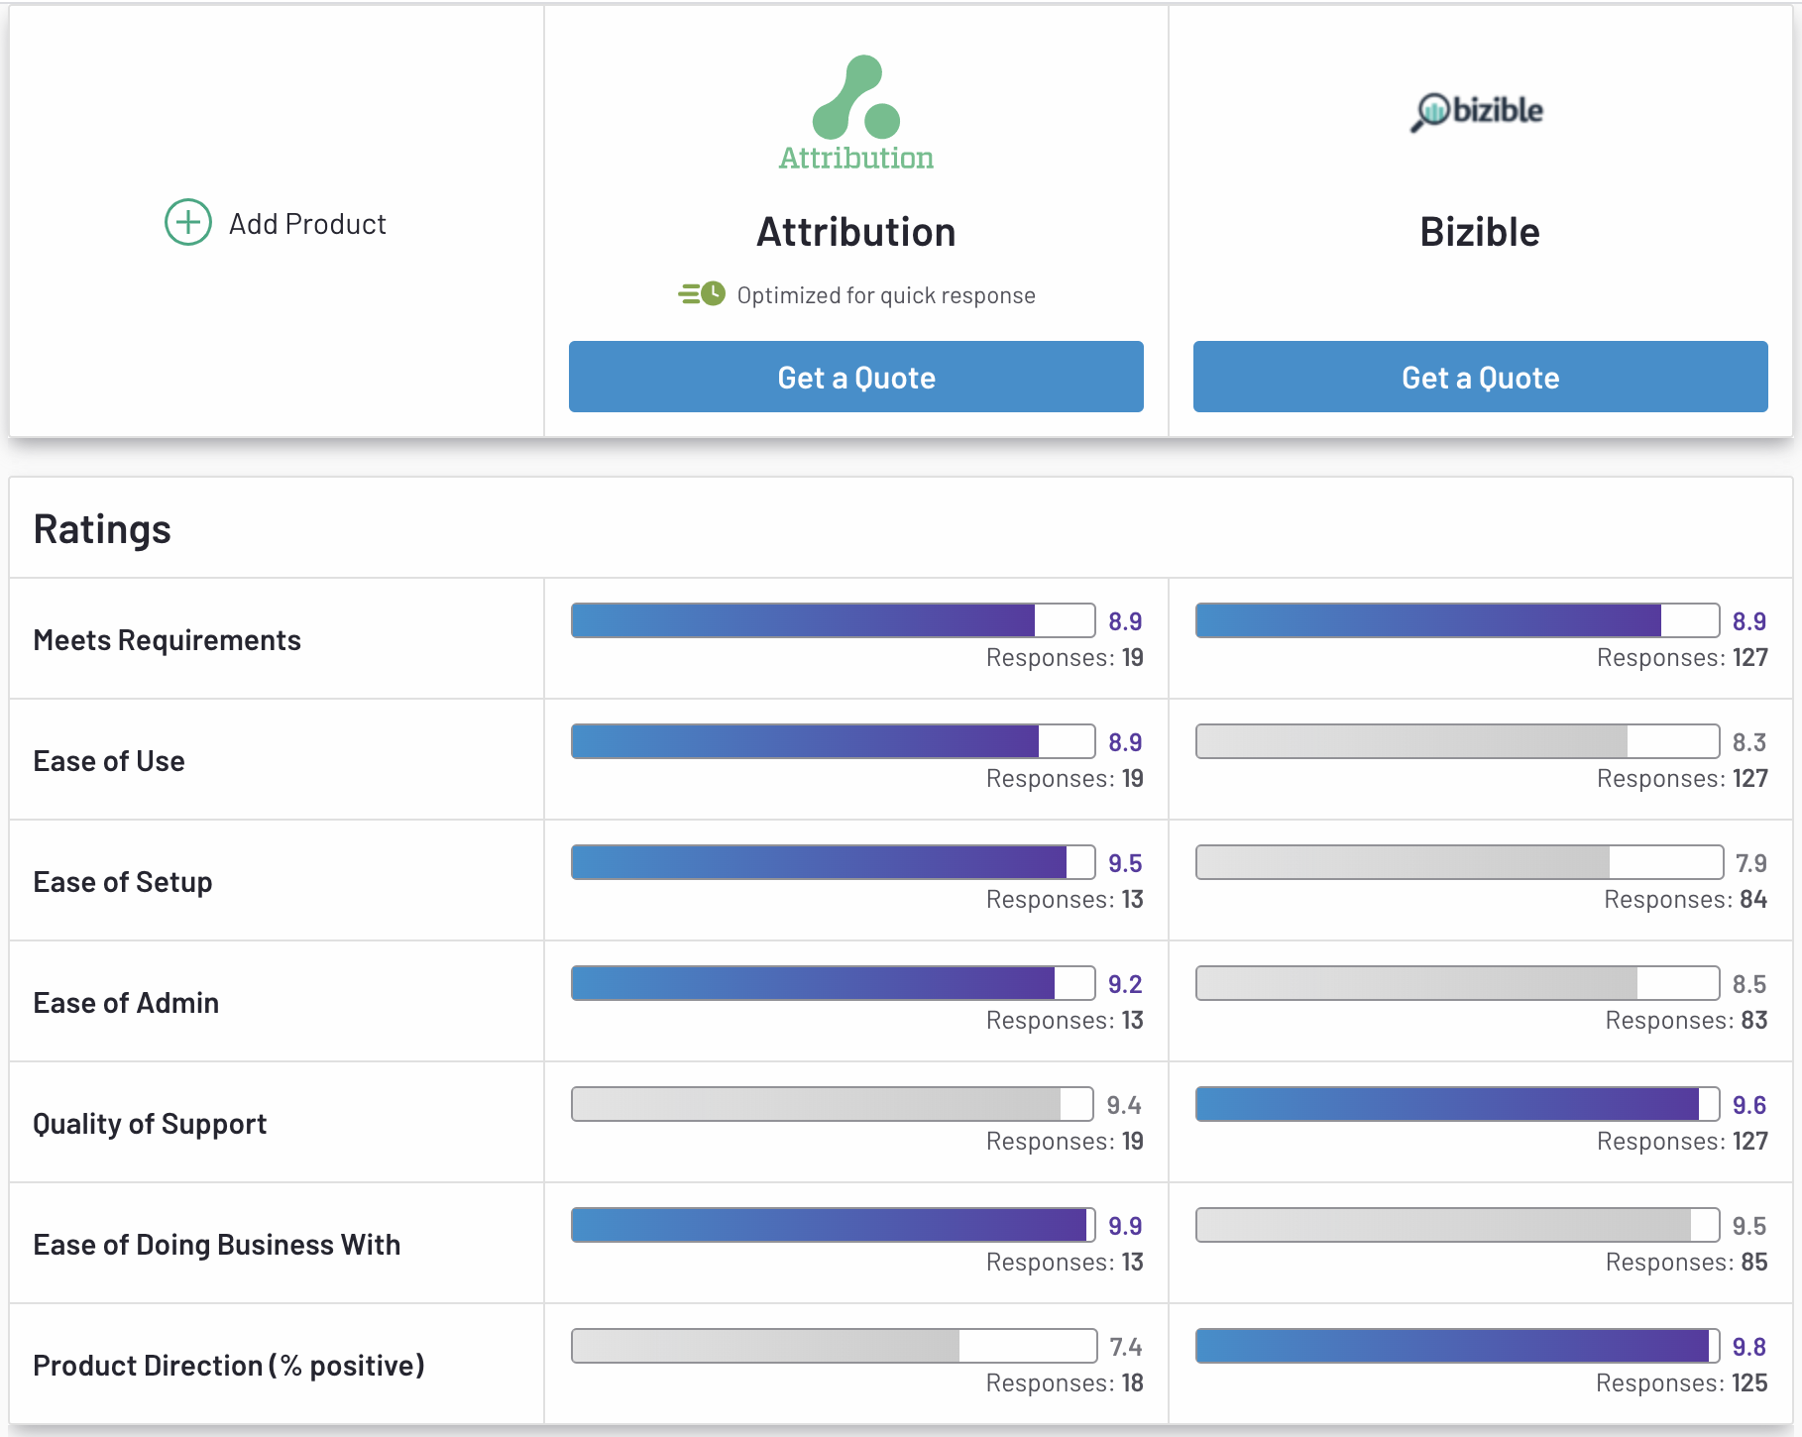
Task: Click Bizible's Quality of Support rating bar
Action: [1458, 1104]
